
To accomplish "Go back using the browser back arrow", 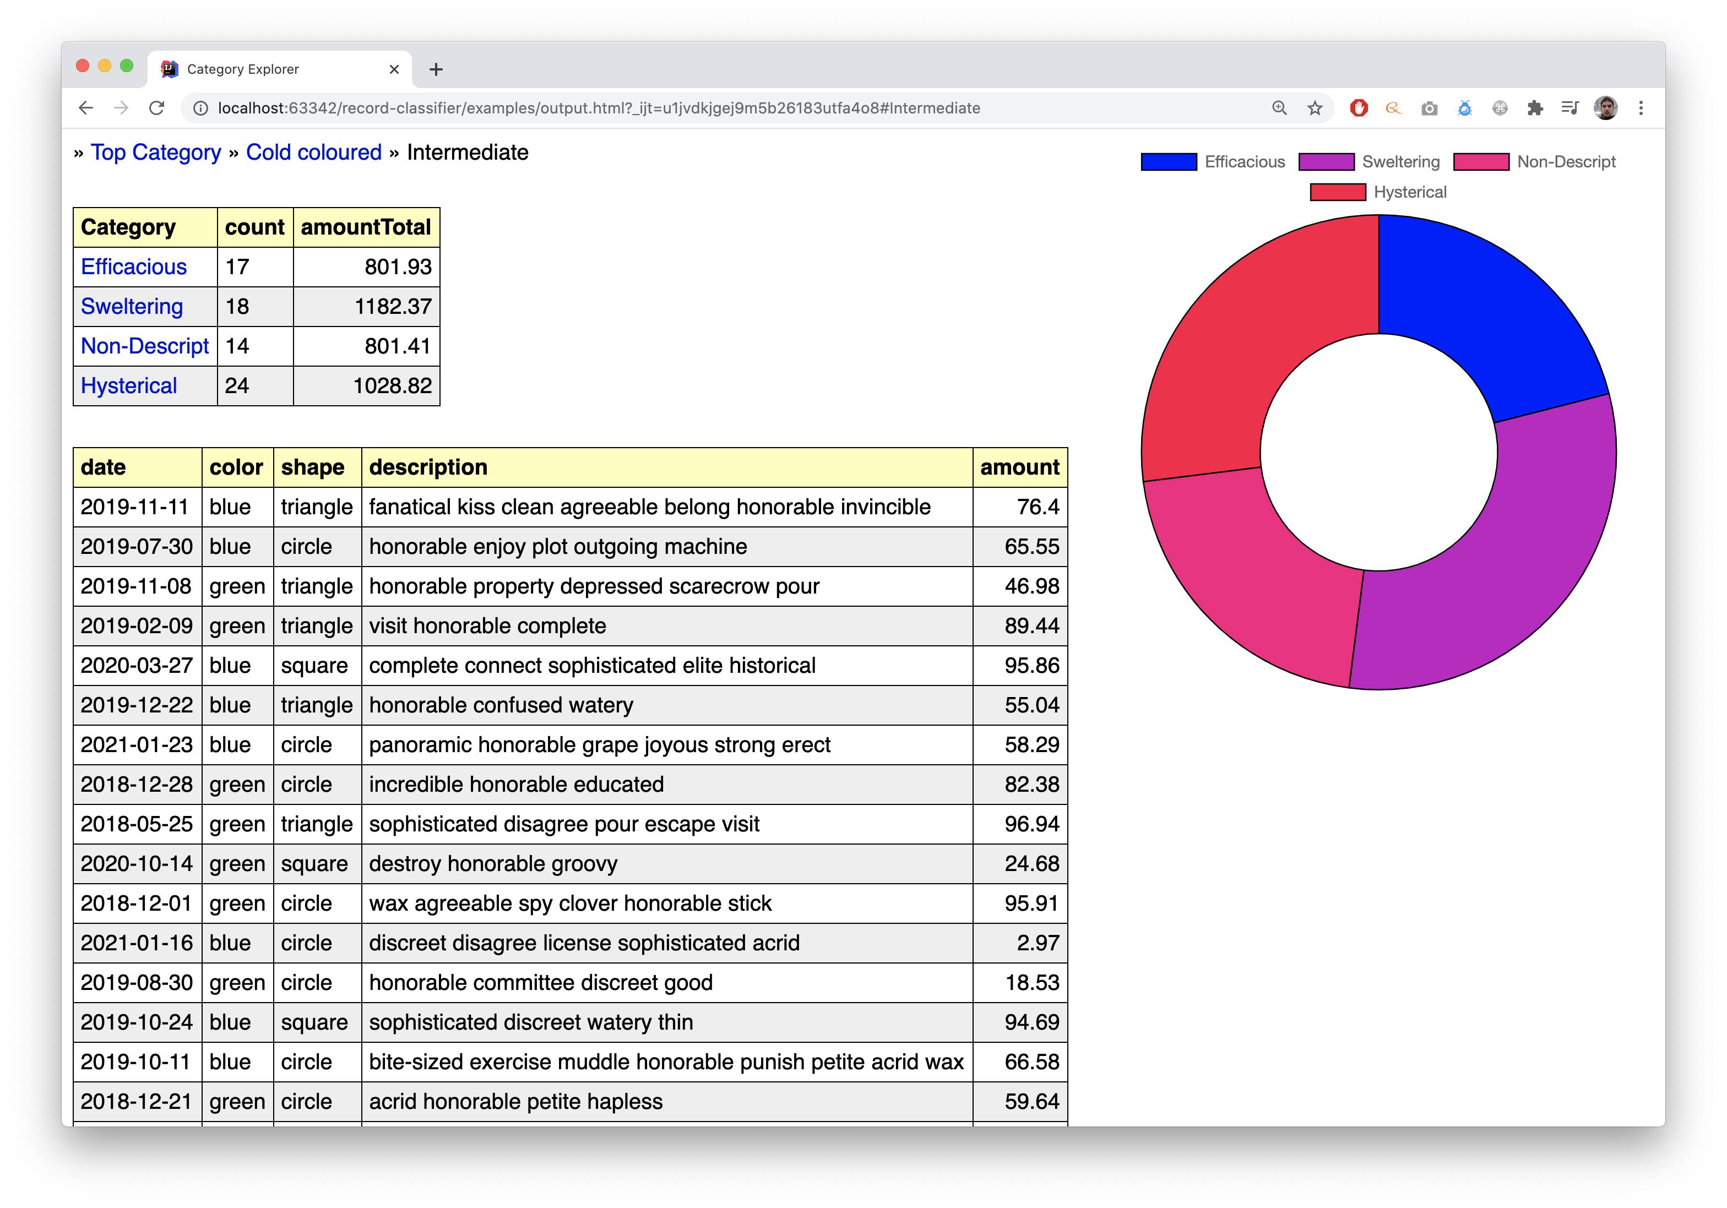I will [x=86, y=108].
